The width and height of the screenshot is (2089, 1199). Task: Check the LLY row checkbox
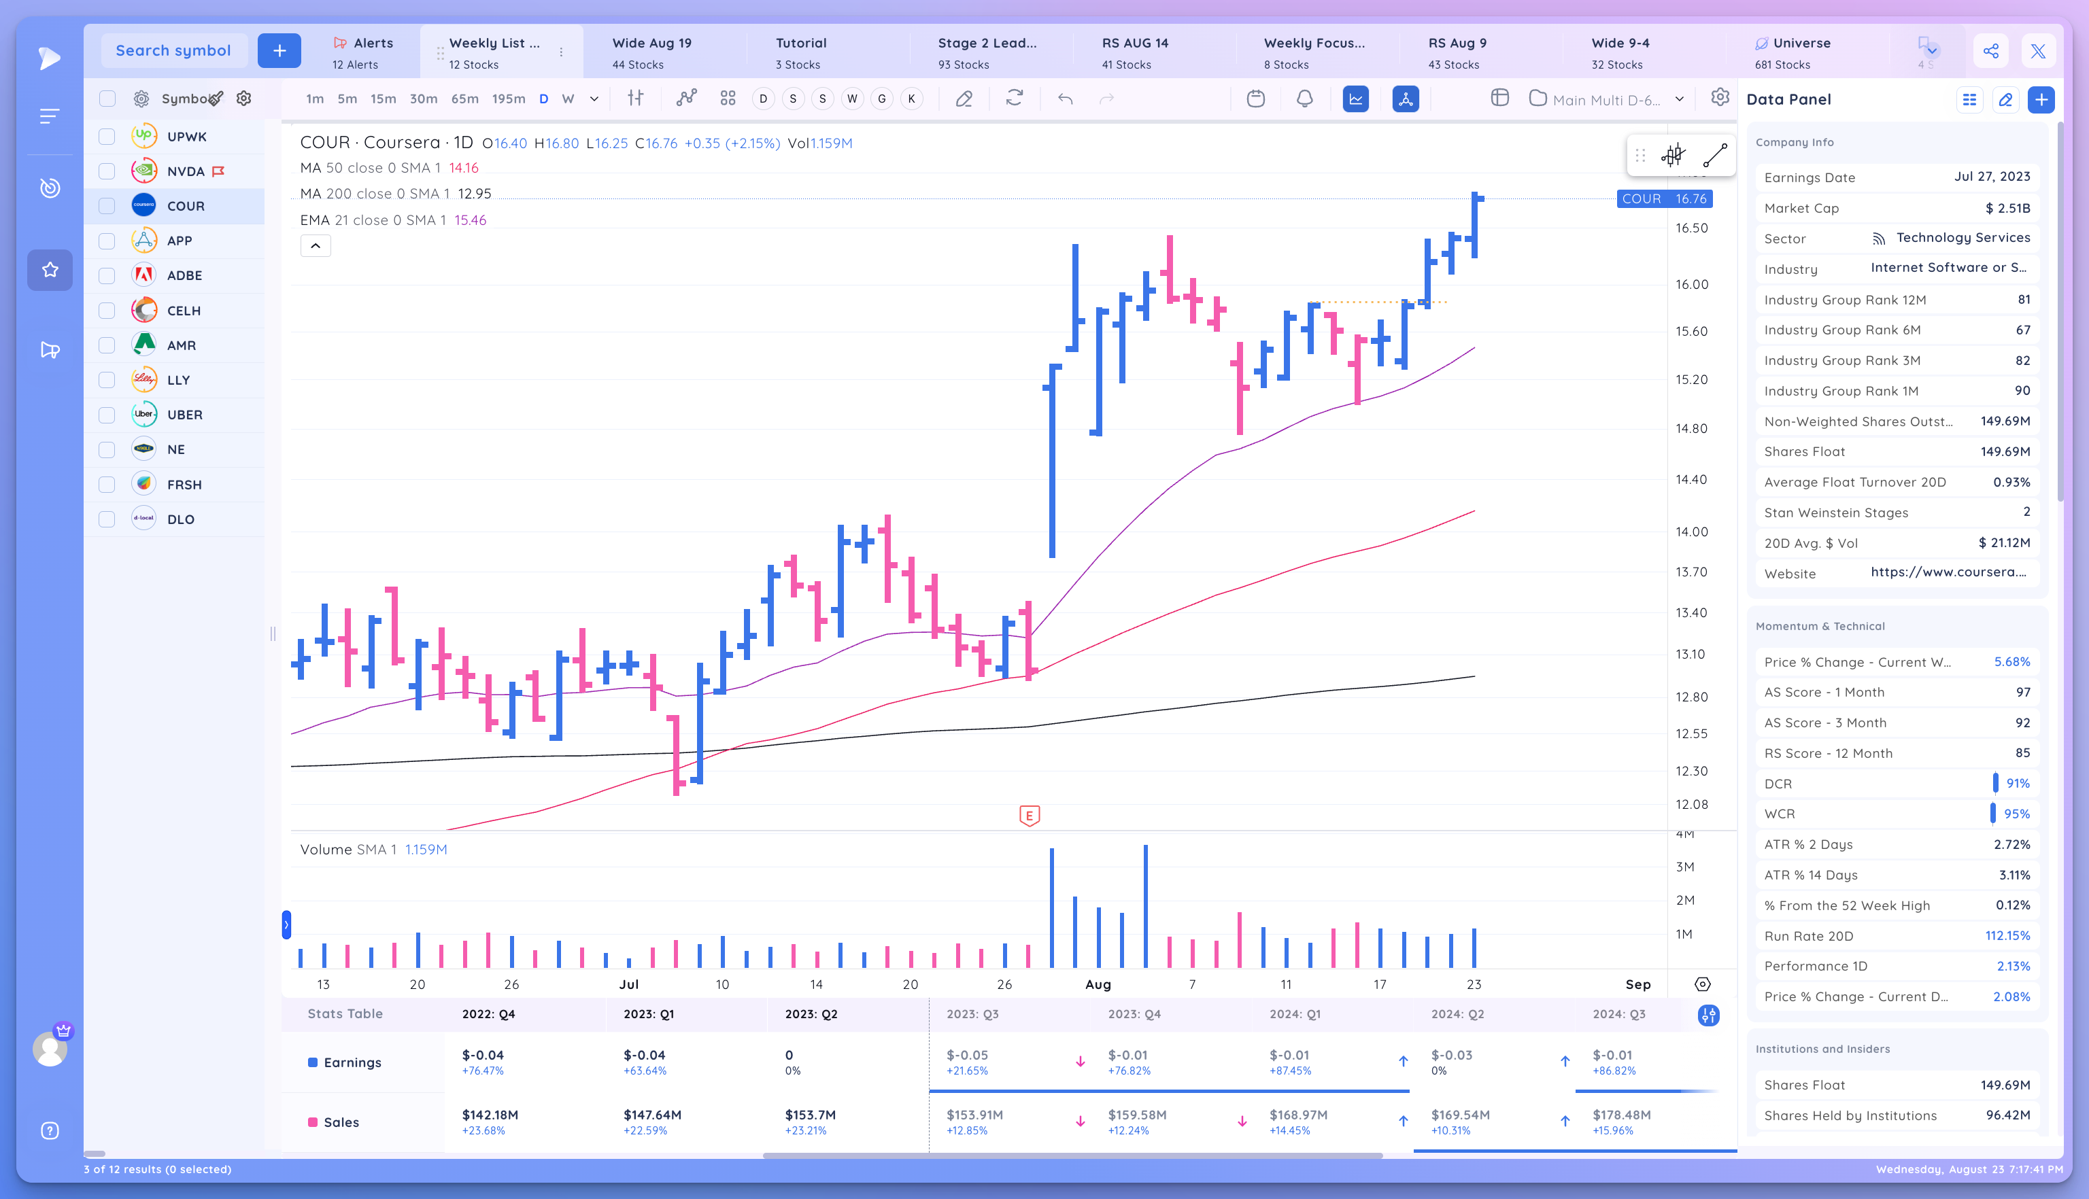(107, 380)
